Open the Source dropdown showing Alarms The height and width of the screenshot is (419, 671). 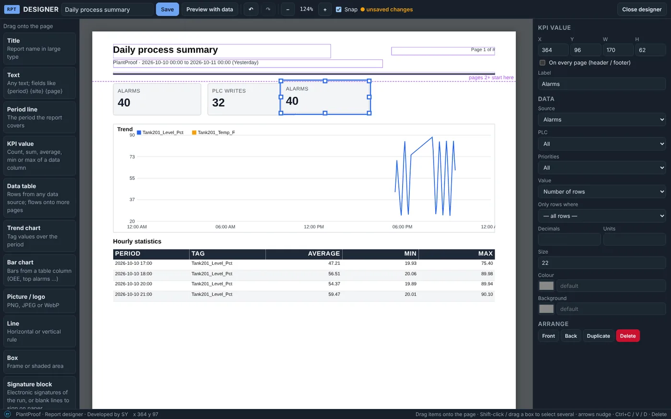(602, 120)
